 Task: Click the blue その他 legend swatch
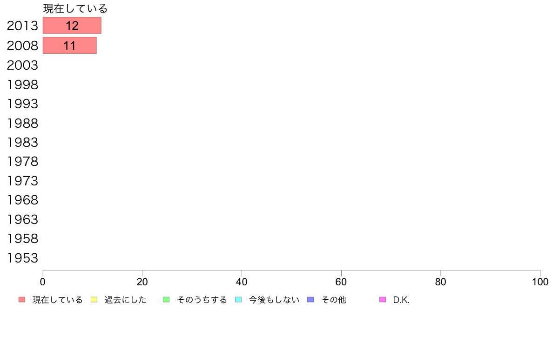click(x=310, y=300)
